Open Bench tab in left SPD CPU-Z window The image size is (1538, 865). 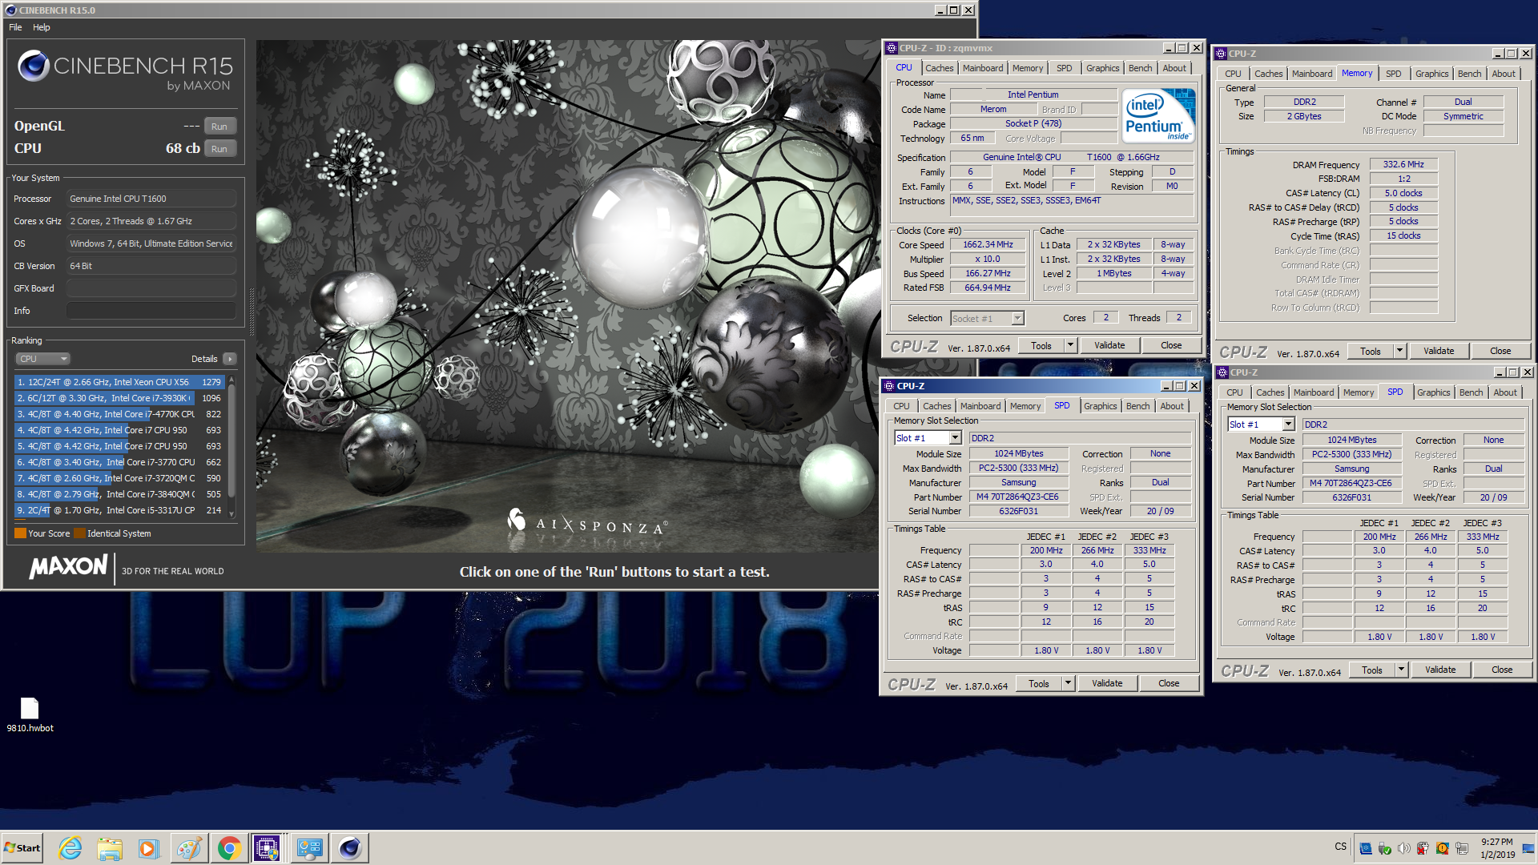coord(1137,406)
